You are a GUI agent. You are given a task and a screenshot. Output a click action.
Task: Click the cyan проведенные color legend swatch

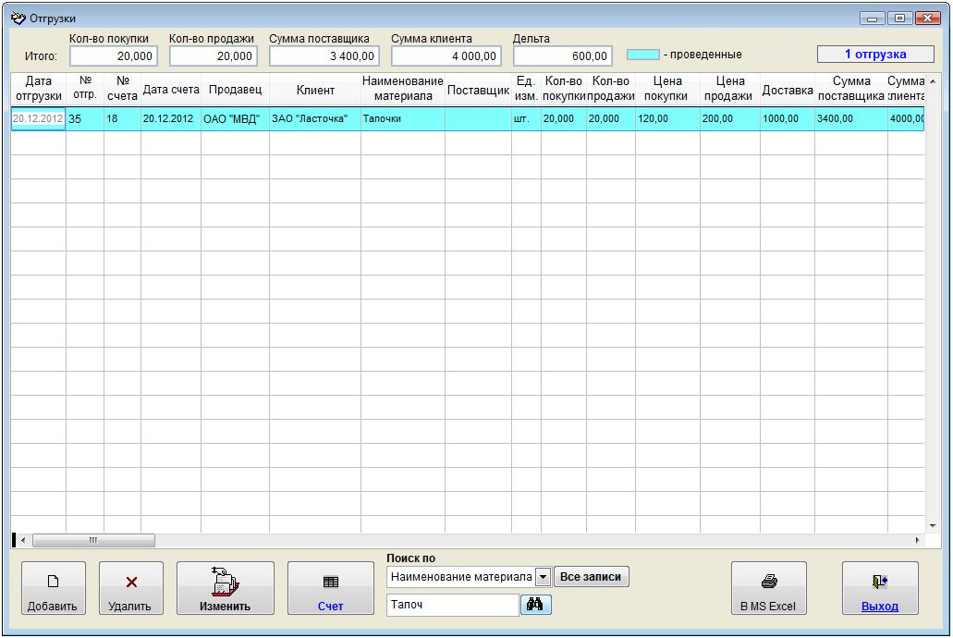pos(642,55)
